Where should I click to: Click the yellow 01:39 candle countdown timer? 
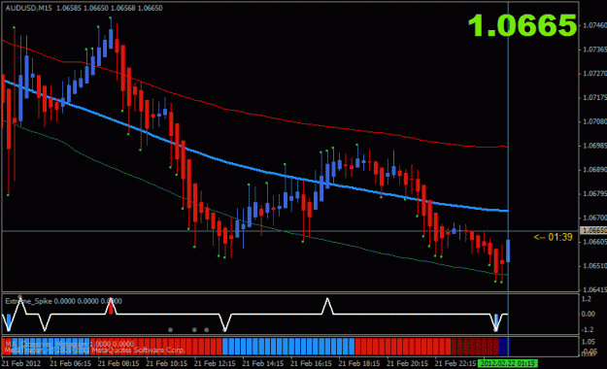click(x=553, y=237)
